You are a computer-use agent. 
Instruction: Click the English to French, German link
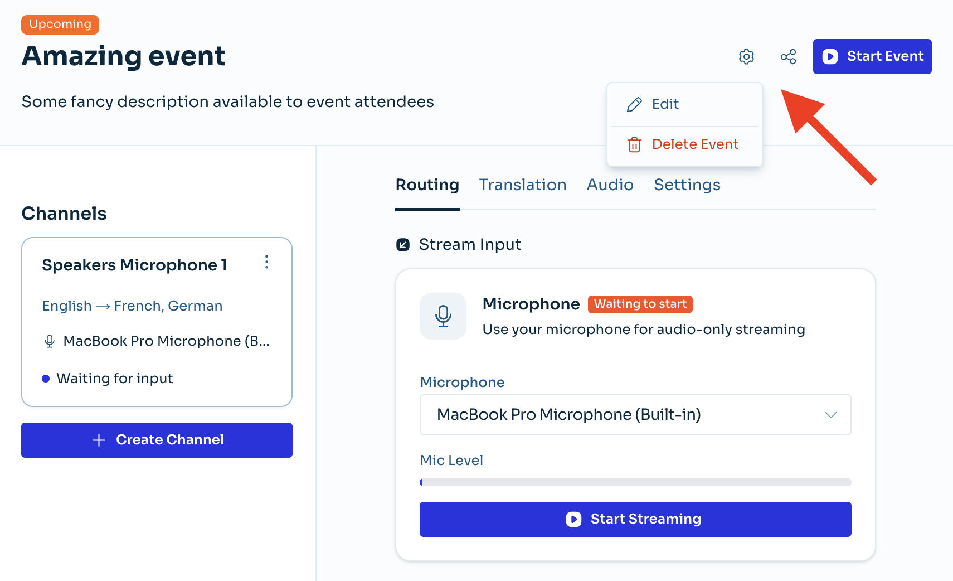pos(132,306)
